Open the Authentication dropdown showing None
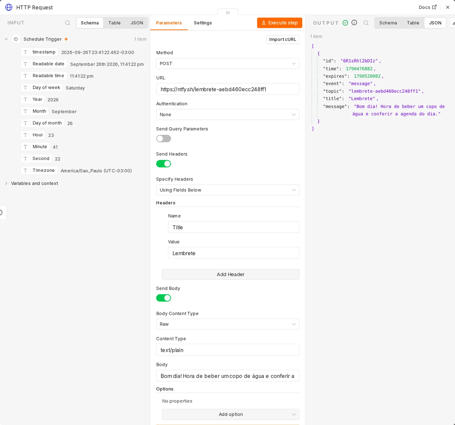This screenshot has width=455, height=425. tap(227, 114)
